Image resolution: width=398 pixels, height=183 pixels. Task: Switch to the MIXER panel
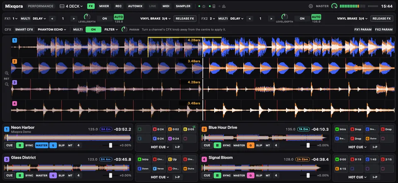[104, 6]
